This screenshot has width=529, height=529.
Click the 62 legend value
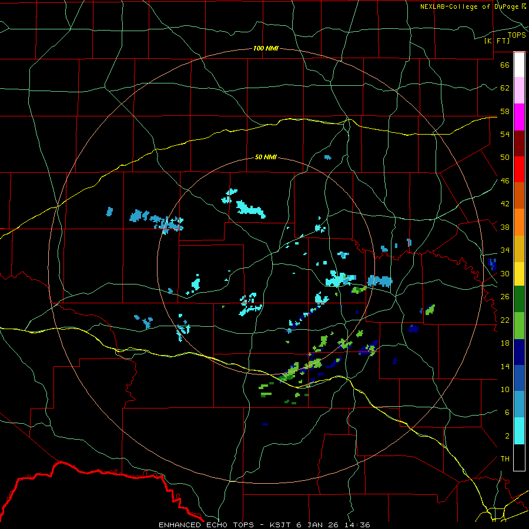click(505, 88)
